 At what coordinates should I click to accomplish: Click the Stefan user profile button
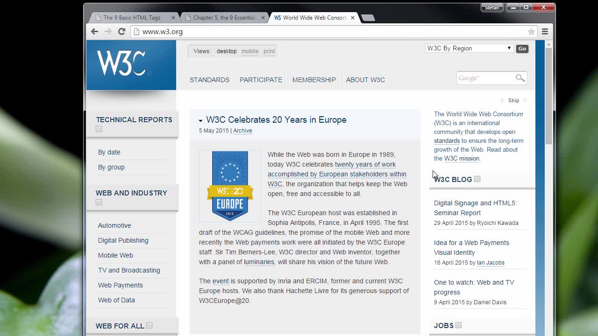coord(492,7)
